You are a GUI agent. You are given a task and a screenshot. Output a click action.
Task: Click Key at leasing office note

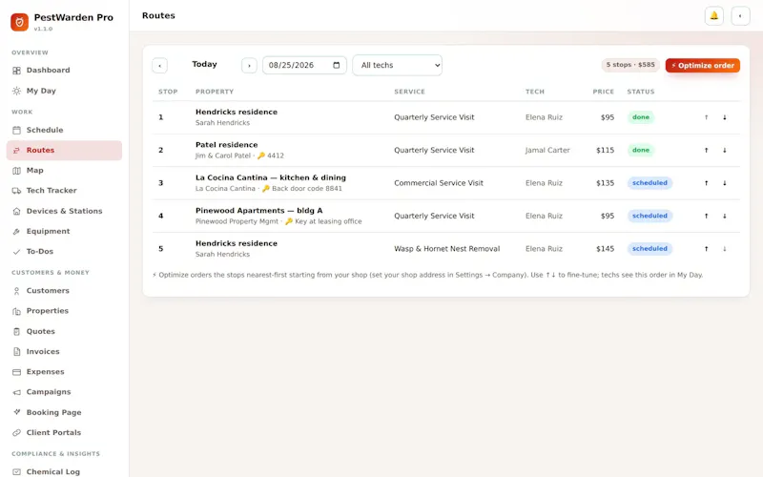pyautogui.click(x=328, y=221)
